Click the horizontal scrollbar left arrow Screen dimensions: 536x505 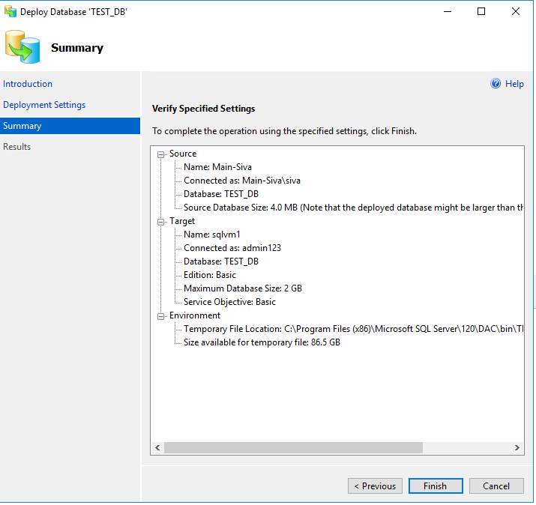click(157, 447)
